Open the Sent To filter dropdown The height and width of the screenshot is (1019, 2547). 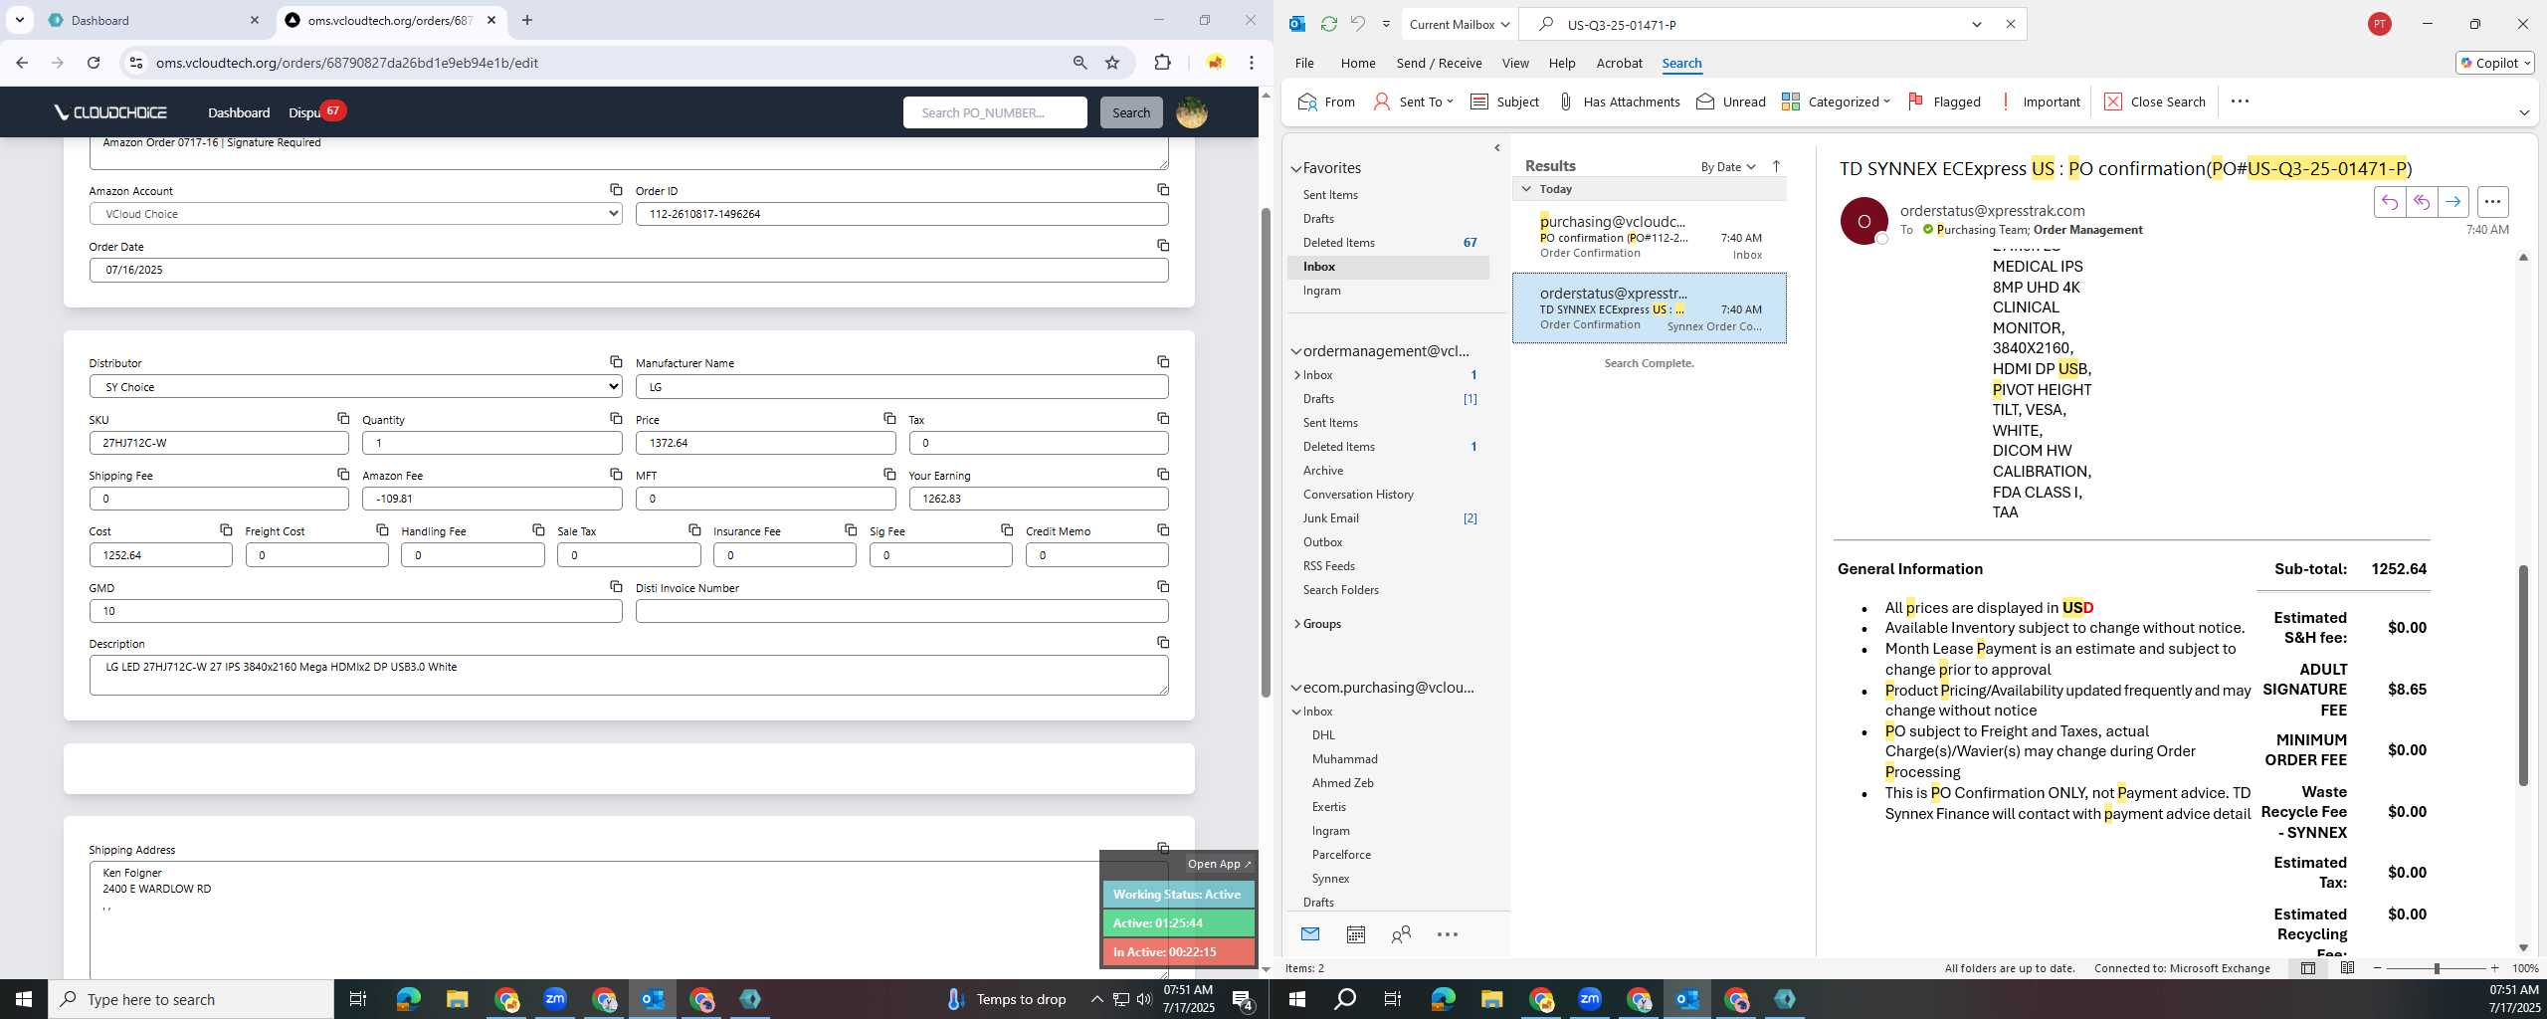point(1413,102)
